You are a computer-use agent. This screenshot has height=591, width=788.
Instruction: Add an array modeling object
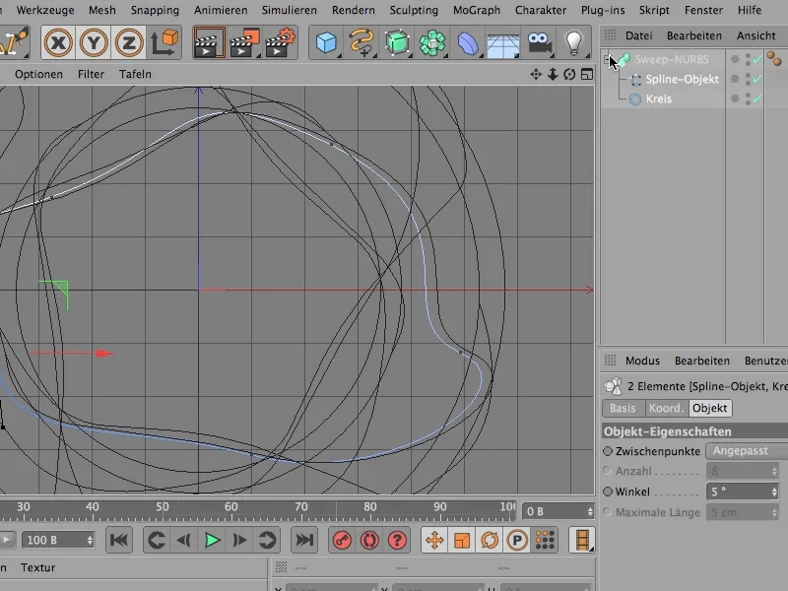[432, 42]
